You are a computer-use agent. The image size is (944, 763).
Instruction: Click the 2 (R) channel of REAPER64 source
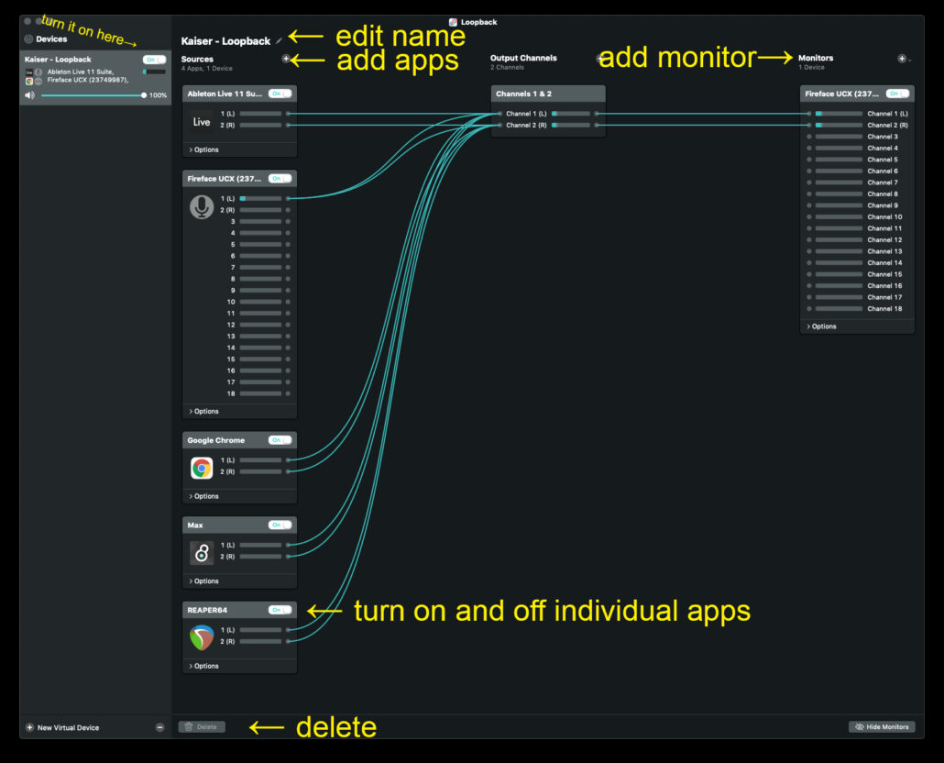[256, 641]
